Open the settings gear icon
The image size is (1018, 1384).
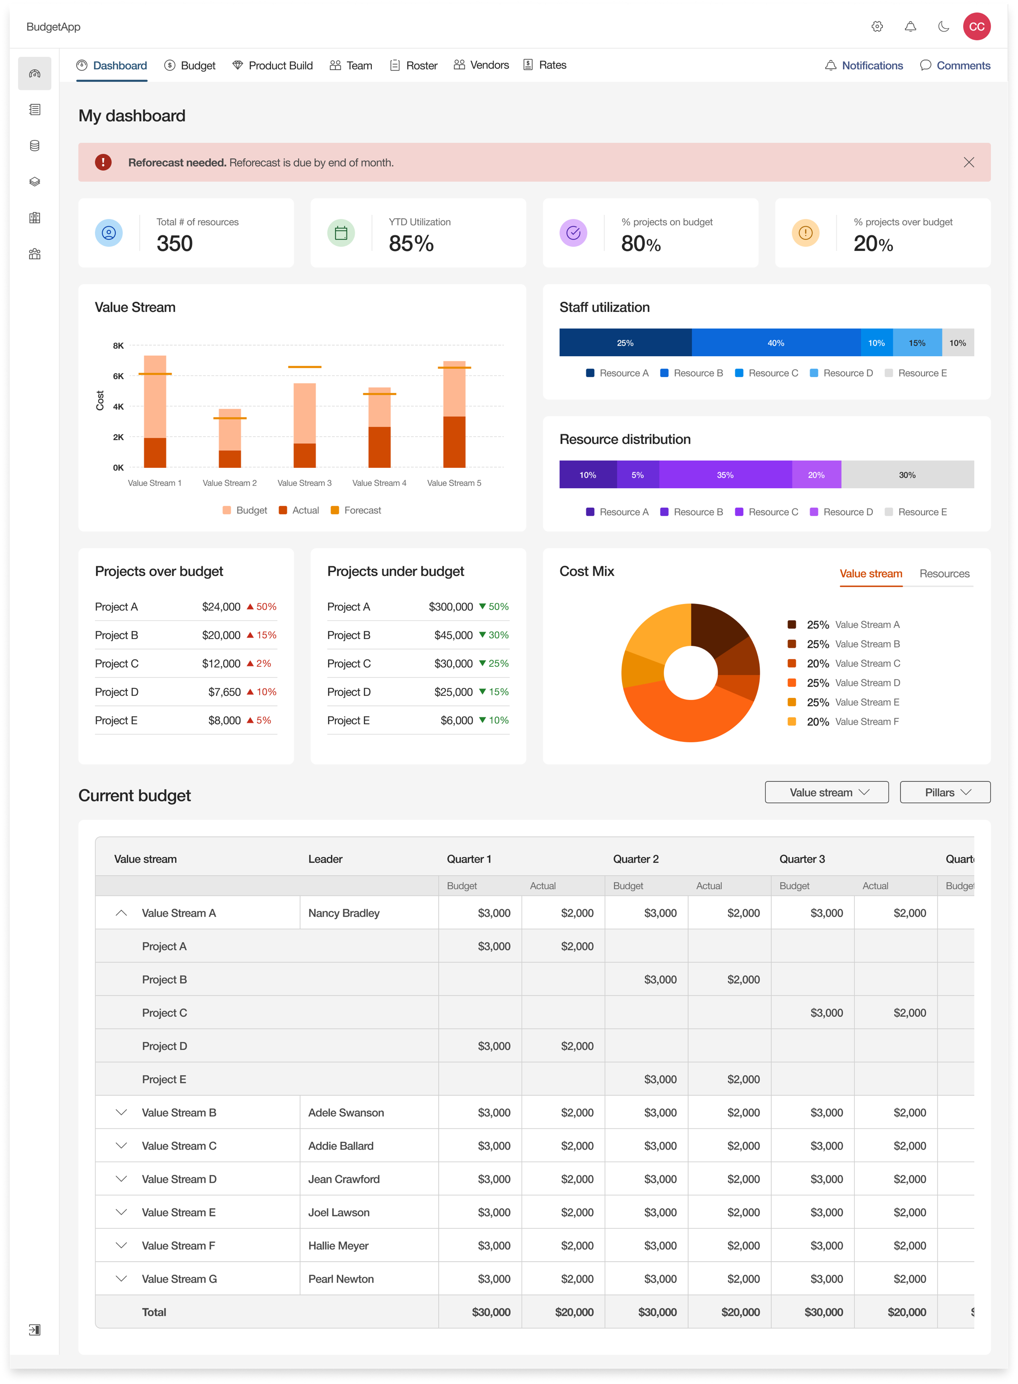point(877,26)
